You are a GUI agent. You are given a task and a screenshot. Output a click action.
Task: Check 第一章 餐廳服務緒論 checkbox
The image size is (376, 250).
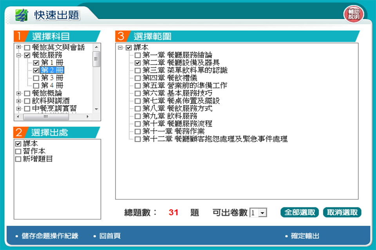coord(137,55)
